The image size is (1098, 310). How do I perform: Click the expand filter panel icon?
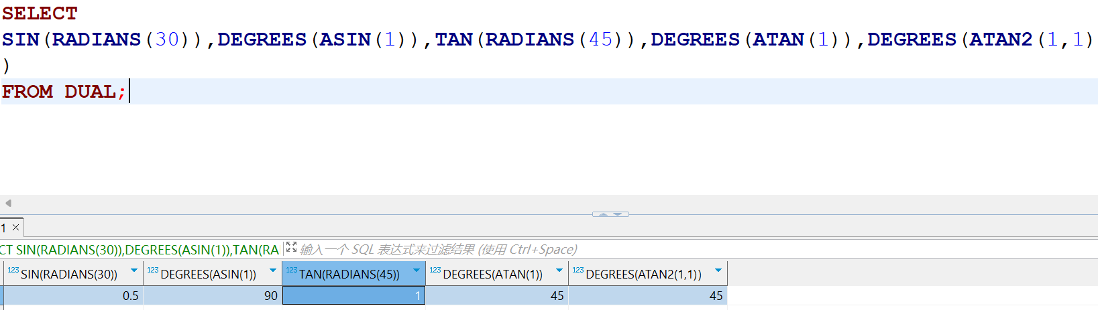[291, 248]
